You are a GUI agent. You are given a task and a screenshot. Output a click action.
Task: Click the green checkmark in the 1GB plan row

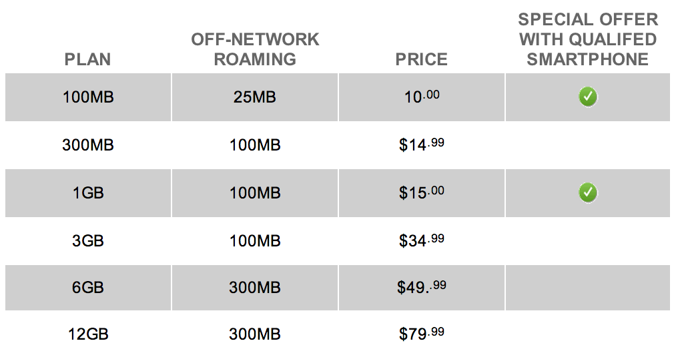588,193
